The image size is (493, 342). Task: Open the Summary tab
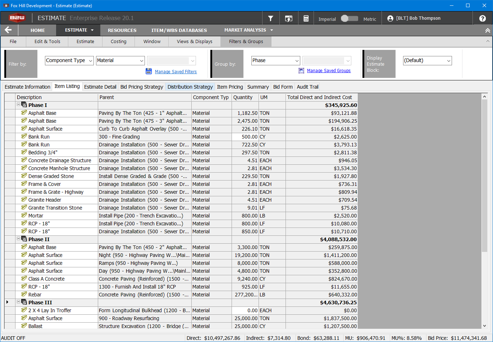coord(258,87)
